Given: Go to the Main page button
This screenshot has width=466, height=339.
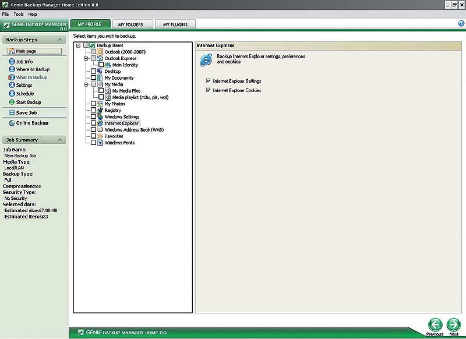Looking at the screenshot, I should click(x=35, y=51).
